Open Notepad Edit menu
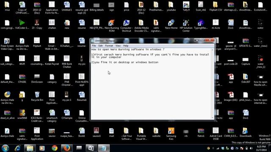 (100, 46)
